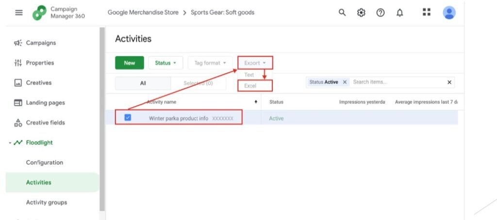
Task: Choose Excel from the Export menu
Action: [255, 86]
